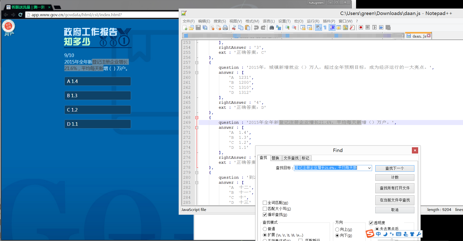
Task: Expand the 查找目标 combo box dropdown
Action: 369,168
